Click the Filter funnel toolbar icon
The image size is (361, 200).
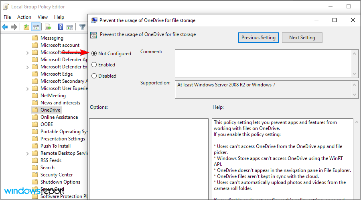click(82, 27)
